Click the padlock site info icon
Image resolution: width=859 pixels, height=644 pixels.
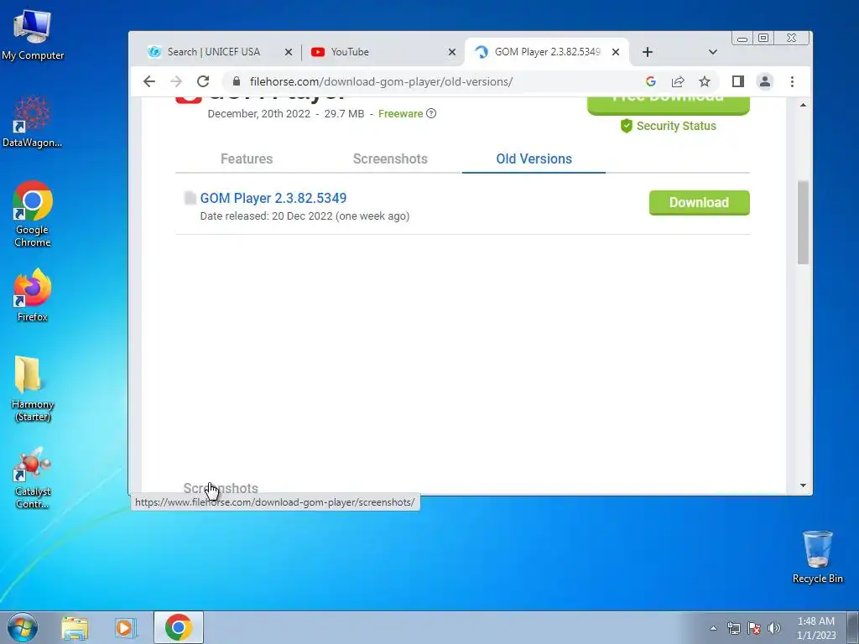point(237,81)
